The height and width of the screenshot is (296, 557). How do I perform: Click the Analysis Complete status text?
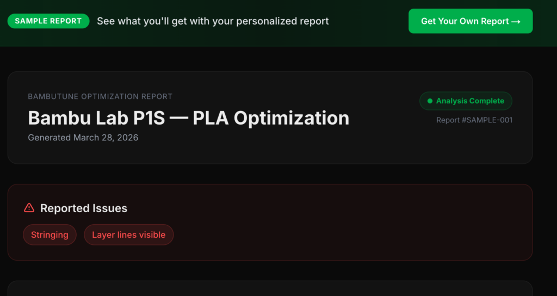(x=470, y=101)
